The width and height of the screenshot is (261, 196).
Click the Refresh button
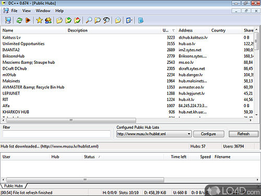pyautogui.click(x=243, y=134)
